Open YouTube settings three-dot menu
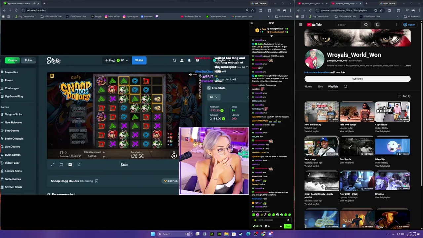Viewport: 423px width, 238px height. 397,25
